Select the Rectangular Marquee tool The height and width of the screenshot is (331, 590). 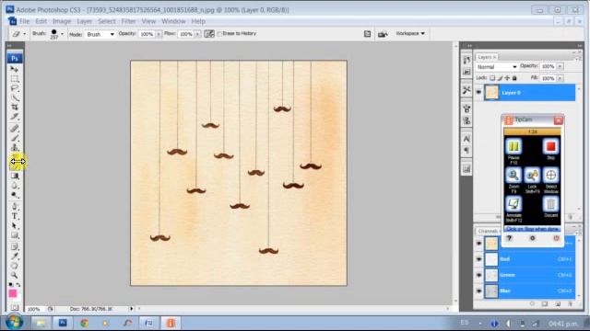pos(15,79)
